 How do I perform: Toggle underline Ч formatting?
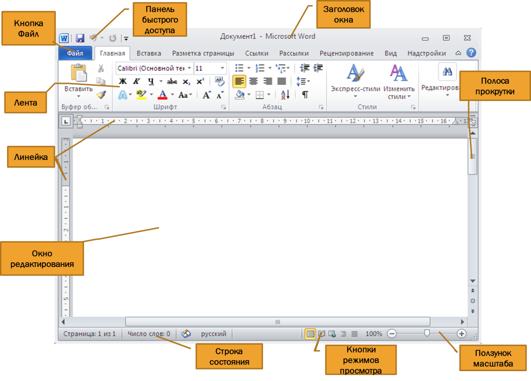151,81
